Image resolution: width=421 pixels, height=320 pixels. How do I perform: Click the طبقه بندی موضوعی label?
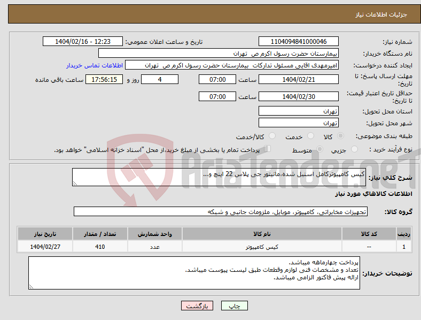pyautogui.click(x=384, y=136)
